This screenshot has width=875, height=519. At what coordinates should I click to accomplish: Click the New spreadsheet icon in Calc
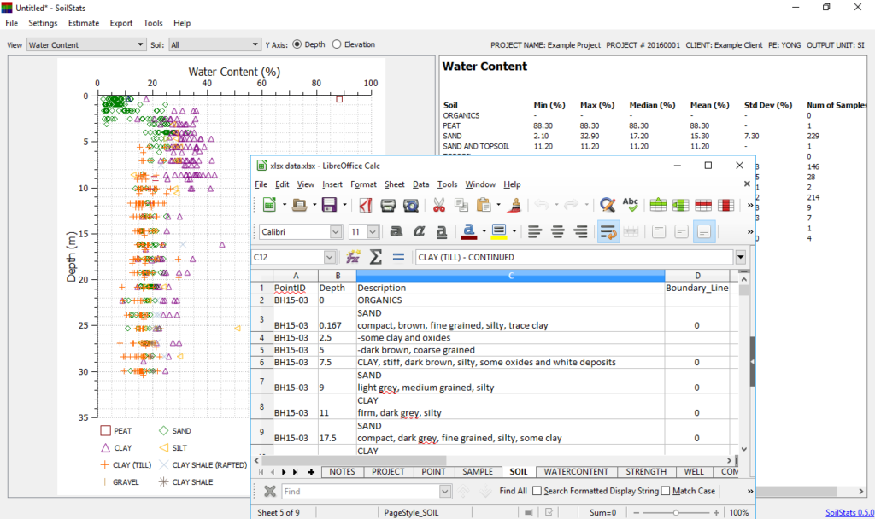pos(269,205)
